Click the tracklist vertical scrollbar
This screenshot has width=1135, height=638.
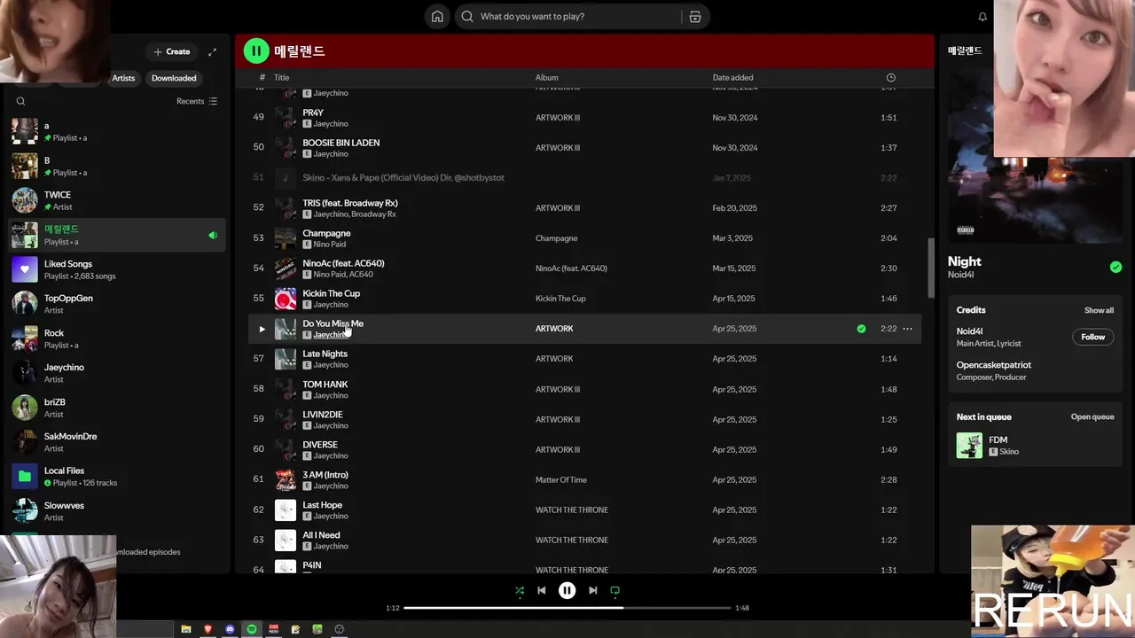930,268
